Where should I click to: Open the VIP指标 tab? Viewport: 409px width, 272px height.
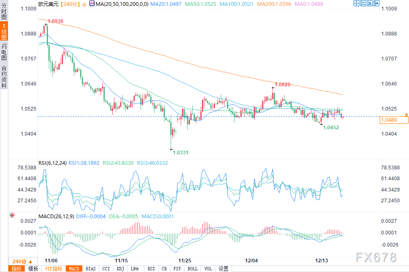53,269
